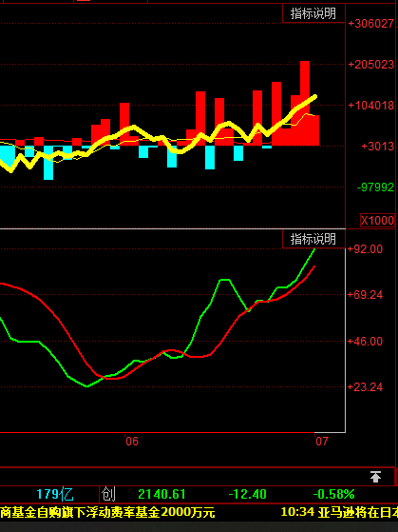This screenshot has height=532, width=398.
Task: Click the +306027 axis label
Action: point(371,24)
